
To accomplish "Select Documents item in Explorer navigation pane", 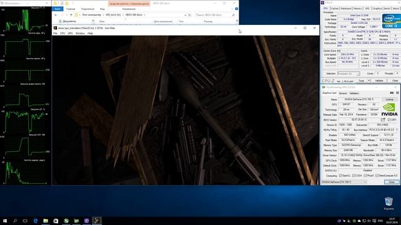I will pyautogui.click(x=70, y=21).
